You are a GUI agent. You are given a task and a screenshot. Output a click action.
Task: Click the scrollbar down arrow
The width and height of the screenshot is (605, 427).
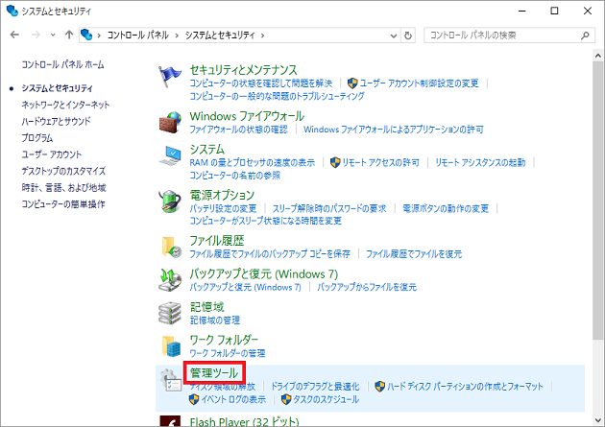(x=597, y=420)
